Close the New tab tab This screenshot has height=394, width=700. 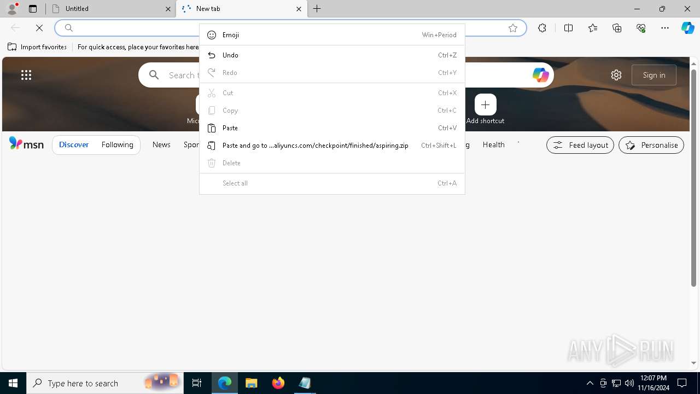tap(299, 9)
